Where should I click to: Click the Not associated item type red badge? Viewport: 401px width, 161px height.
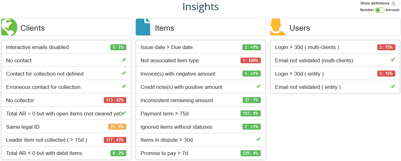(x=250, y=60)
